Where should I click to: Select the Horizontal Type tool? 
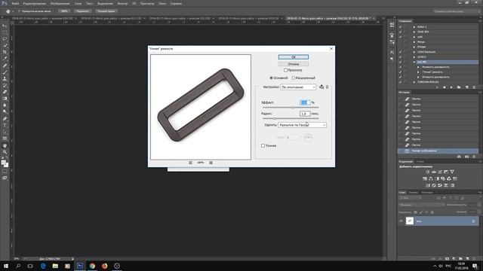(5, 126)
